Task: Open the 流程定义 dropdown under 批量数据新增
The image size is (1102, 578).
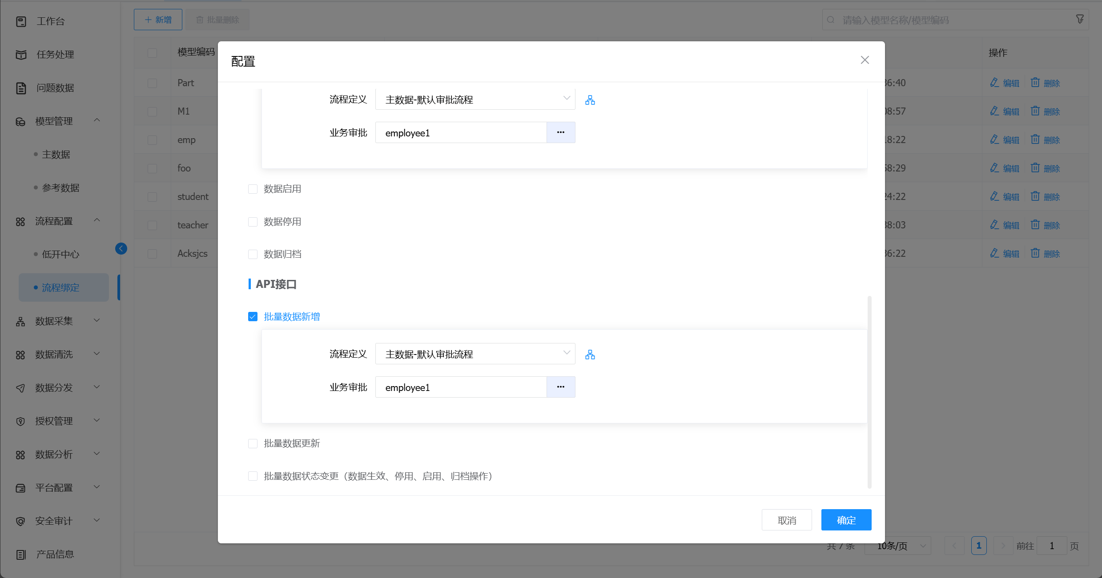Action: pos(475,354)
